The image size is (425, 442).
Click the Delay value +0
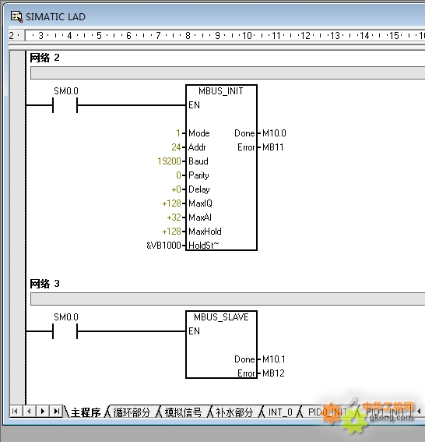[x=176, y=189]
